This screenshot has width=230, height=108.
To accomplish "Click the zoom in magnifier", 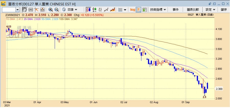I will 51,10.
